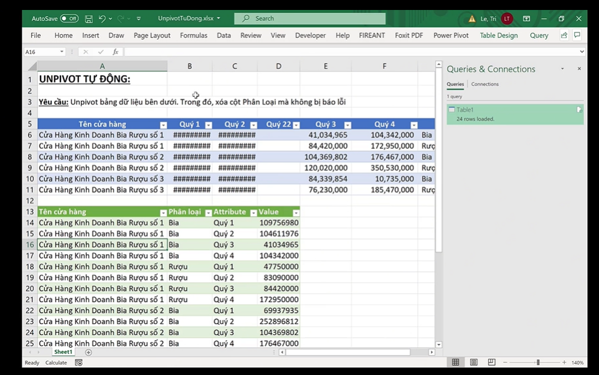
Task: Open the Tên cửa hàng filter in green table
Action: point(163,212)
